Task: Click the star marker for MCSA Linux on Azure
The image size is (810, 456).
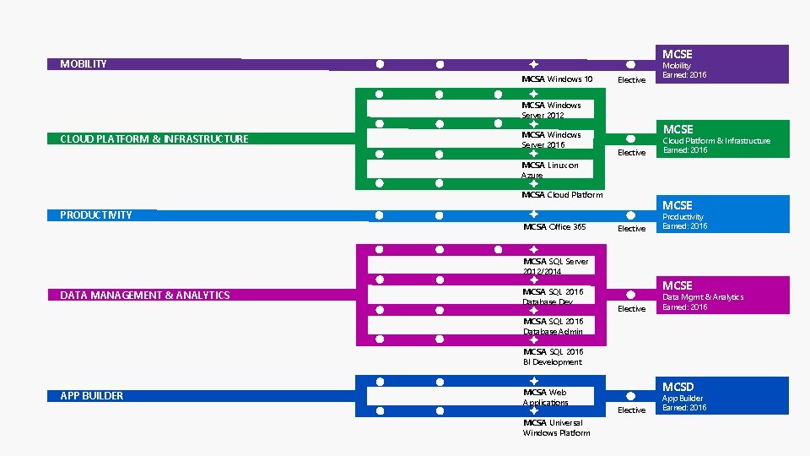Action: click(x=533, y=154)
